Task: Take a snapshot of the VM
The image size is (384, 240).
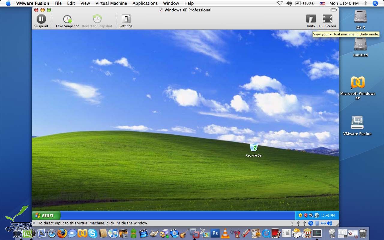Action: coord(67,21)
